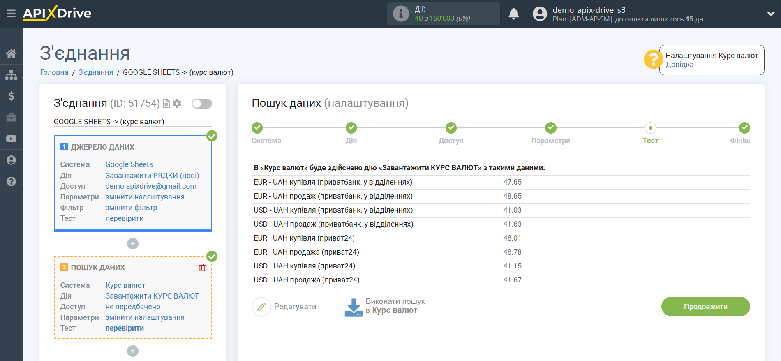
Task: Go to Доступ wizard step
Action: [451, 128]
